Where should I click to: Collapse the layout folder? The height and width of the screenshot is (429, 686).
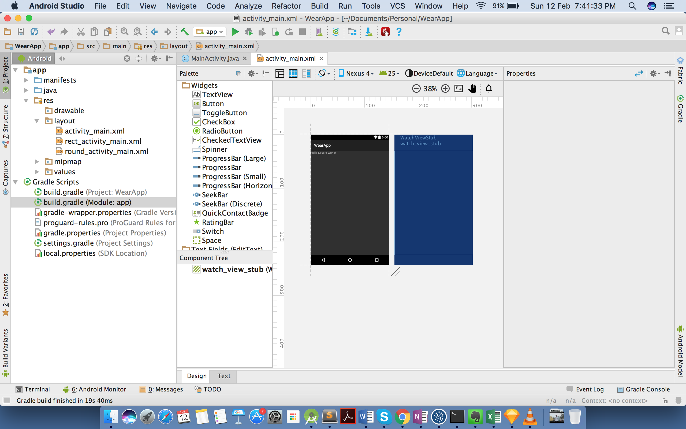37,121
